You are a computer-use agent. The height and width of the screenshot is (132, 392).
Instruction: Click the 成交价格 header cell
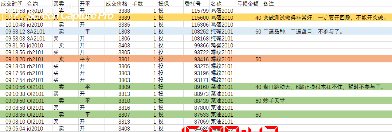point(118,4)
